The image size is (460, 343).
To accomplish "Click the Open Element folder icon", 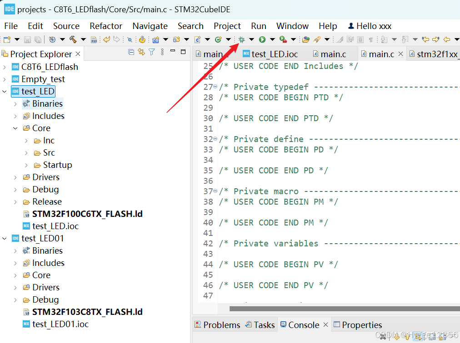I will (x=306, y=39).
